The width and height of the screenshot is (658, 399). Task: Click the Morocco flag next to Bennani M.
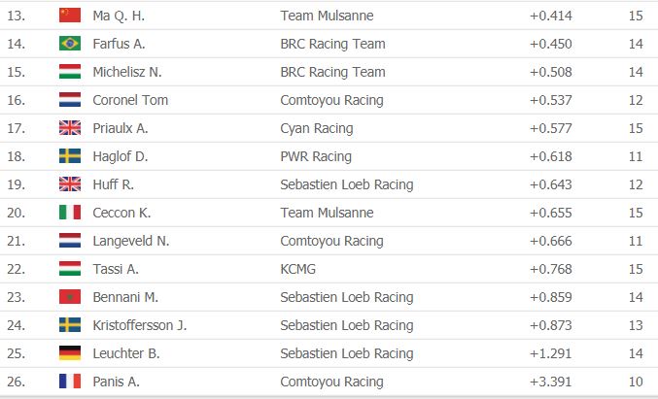69,297
